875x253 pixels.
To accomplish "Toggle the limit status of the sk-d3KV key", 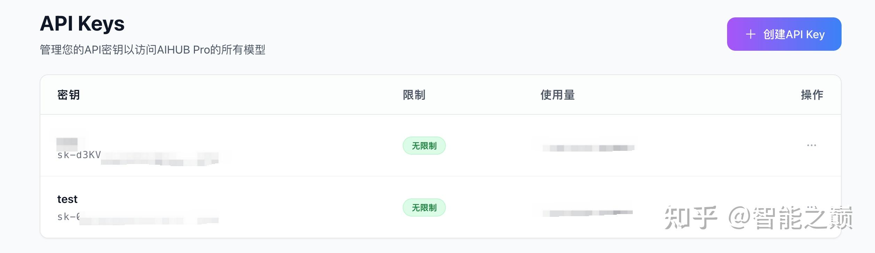I will (424, 146).
